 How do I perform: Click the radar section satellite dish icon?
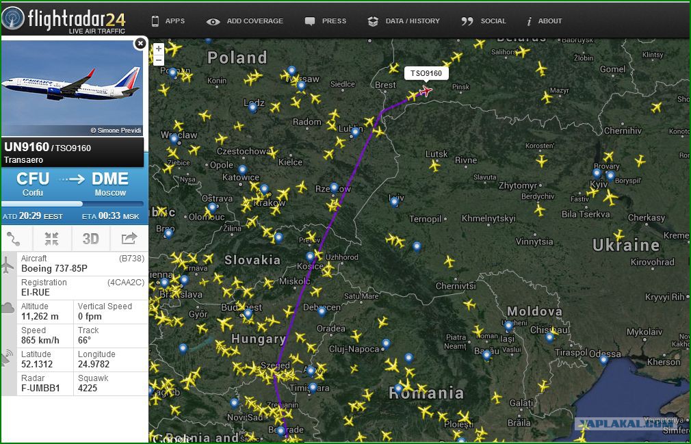[7, 358]
